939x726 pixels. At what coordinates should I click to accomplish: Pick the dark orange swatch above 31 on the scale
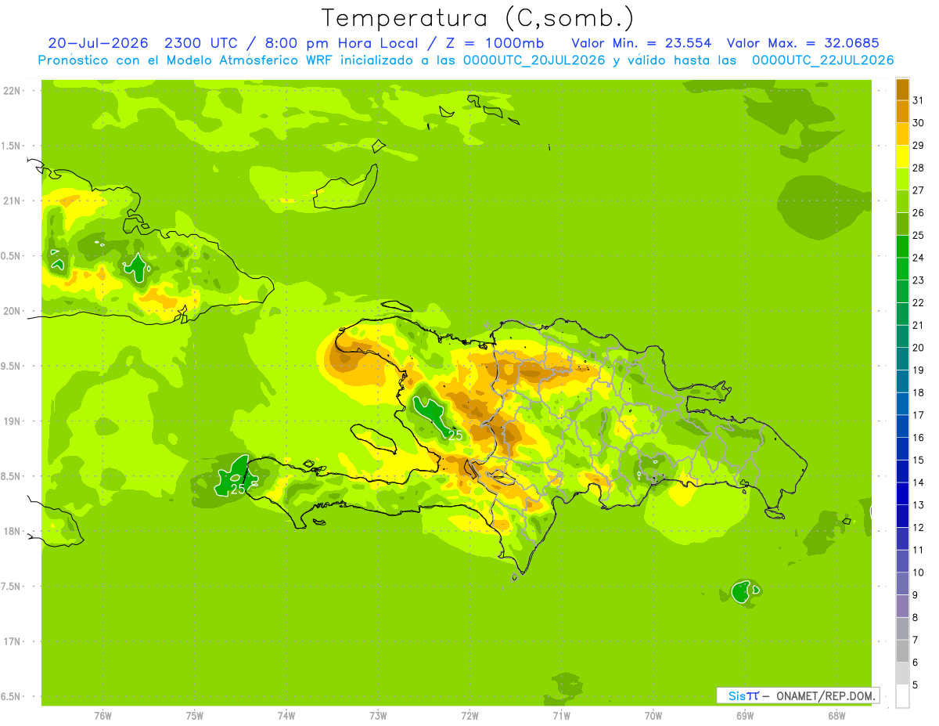point(902,88)
